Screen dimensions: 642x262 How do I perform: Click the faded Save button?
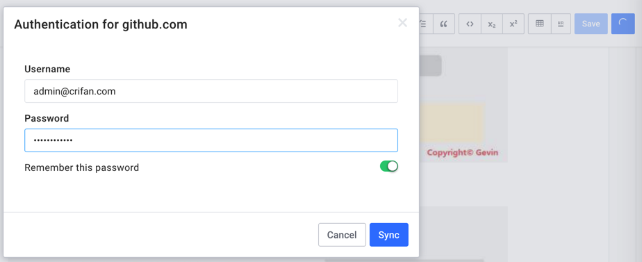[x=591, y=24]
